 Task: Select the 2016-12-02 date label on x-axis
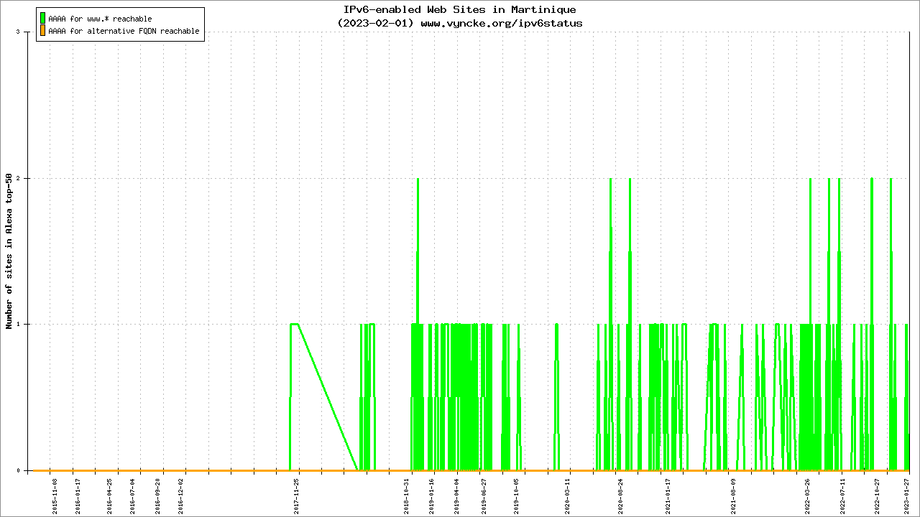pyautogui.click(x=181, y=495)
